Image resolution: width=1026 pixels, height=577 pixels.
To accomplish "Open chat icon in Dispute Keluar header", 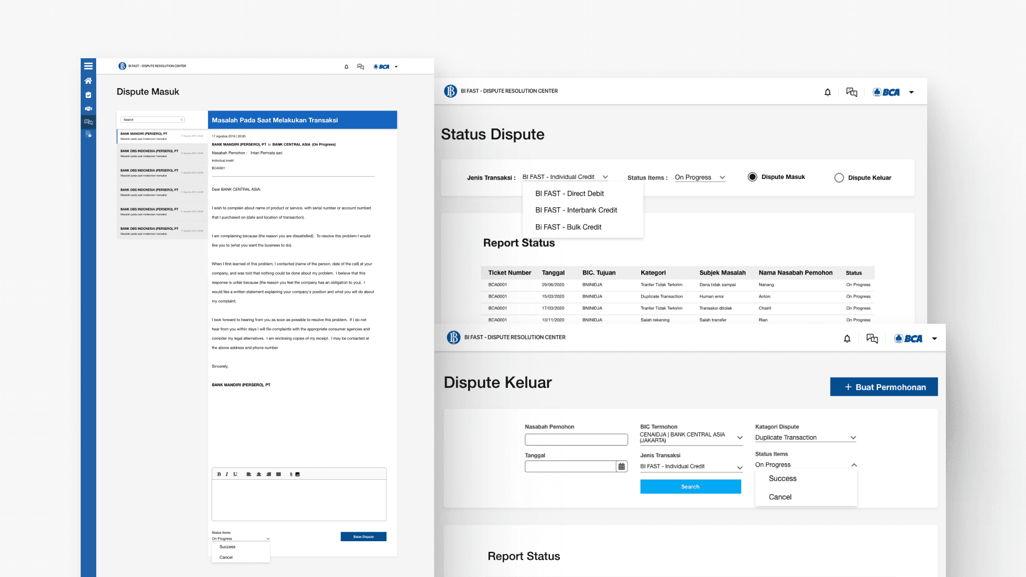I will coord(872,339).
